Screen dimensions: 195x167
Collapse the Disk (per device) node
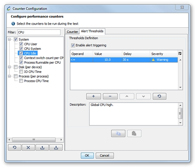pyautogui.click(x=10, y=67)
